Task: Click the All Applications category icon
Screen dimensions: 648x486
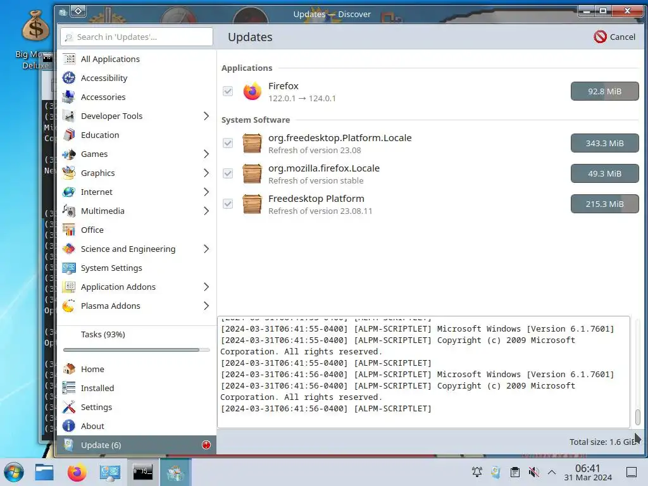Action: click(x=69, y=59)
